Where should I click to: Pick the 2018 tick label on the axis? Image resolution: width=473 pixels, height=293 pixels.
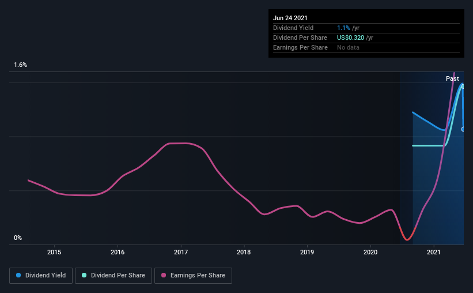244,252
